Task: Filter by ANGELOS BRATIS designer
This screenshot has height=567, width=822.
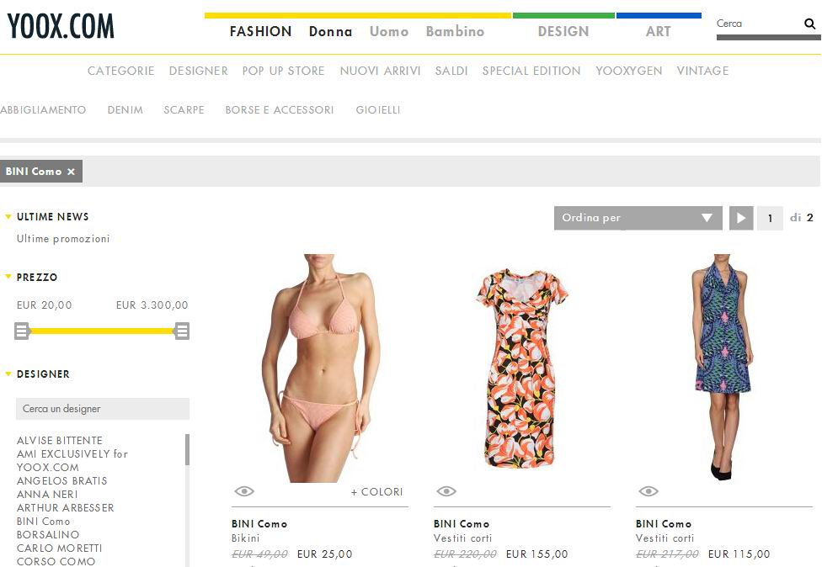Action: click(61, 480)
